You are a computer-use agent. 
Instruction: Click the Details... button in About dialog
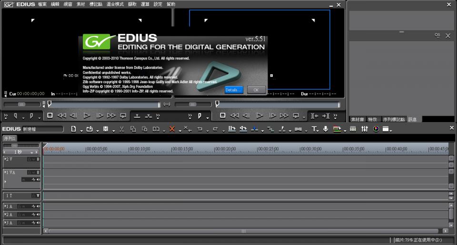[233, 90]
